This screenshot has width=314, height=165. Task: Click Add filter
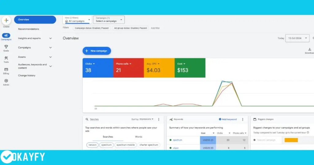click(155, 28)
